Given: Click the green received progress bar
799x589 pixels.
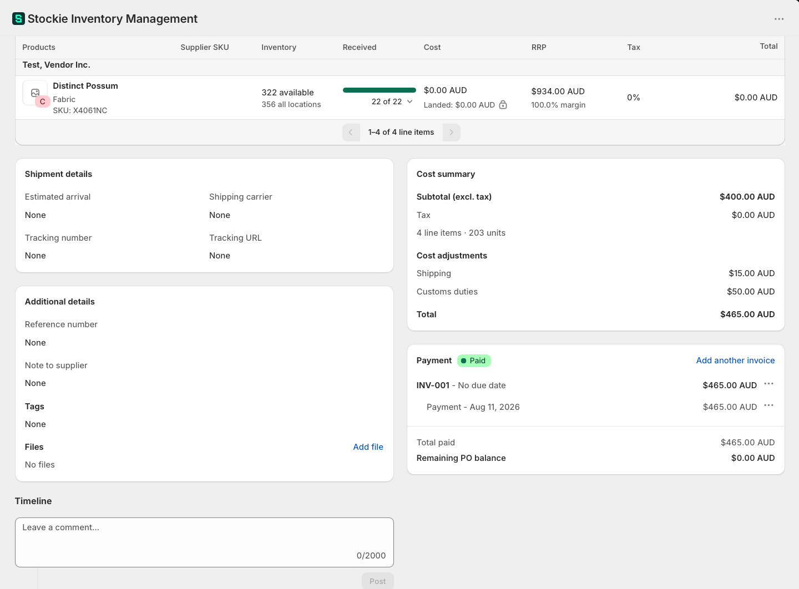Looking at the screenshot, I should coord(380,90).
